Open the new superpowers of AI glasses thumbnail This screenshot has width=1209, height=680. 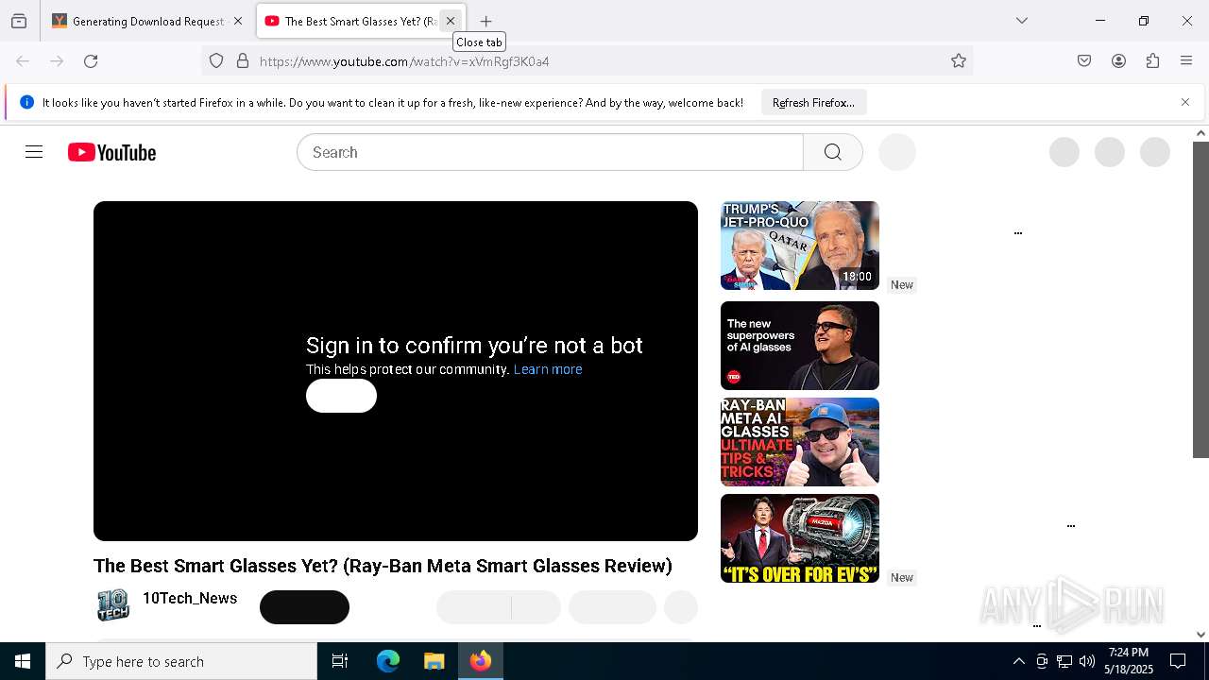(x=800, y=346)
